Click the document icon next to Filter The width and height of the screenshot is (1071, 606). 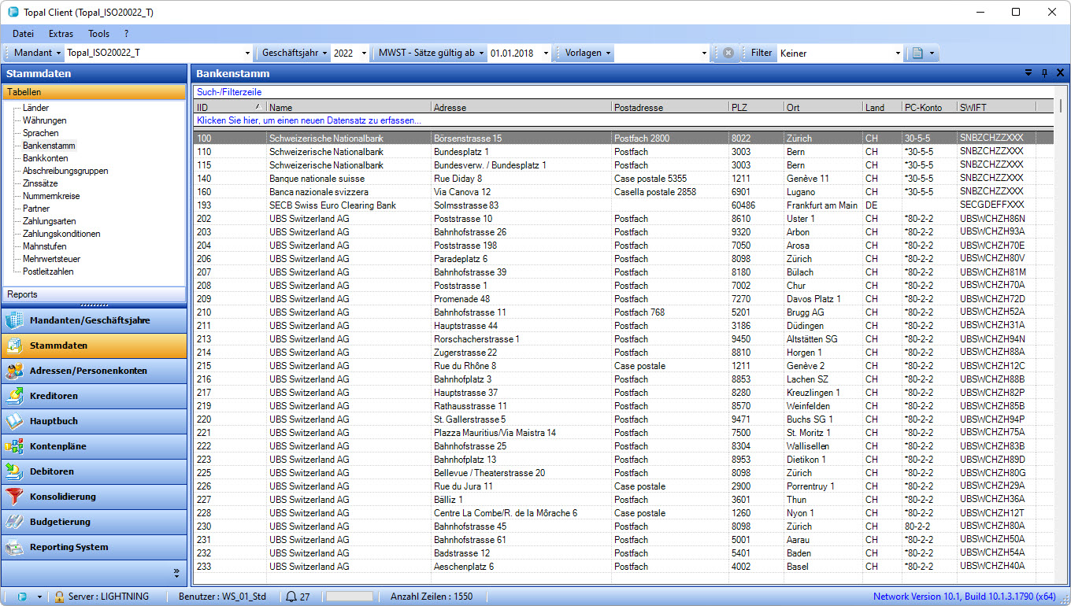pyautogui.click(x=917, y=53)
